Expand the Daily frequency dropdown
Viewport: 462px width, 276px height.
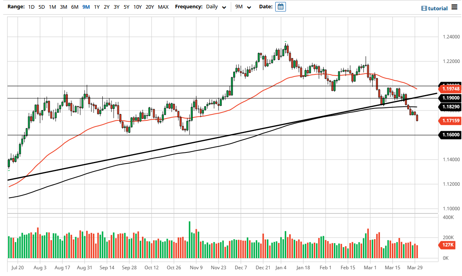(216, 7)
